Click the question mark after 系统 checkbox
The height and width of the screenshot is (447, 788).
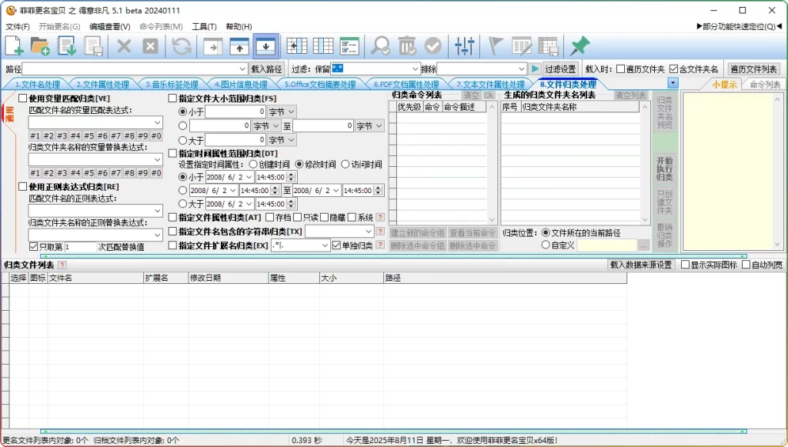[380, 218]
